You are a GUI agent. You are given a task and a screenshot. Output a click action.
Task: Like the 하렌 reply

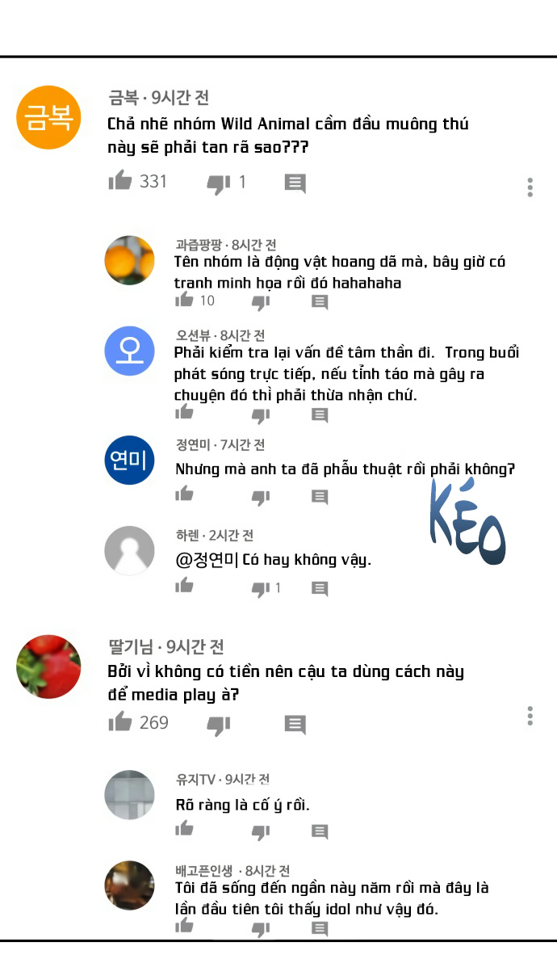(184, 586)
